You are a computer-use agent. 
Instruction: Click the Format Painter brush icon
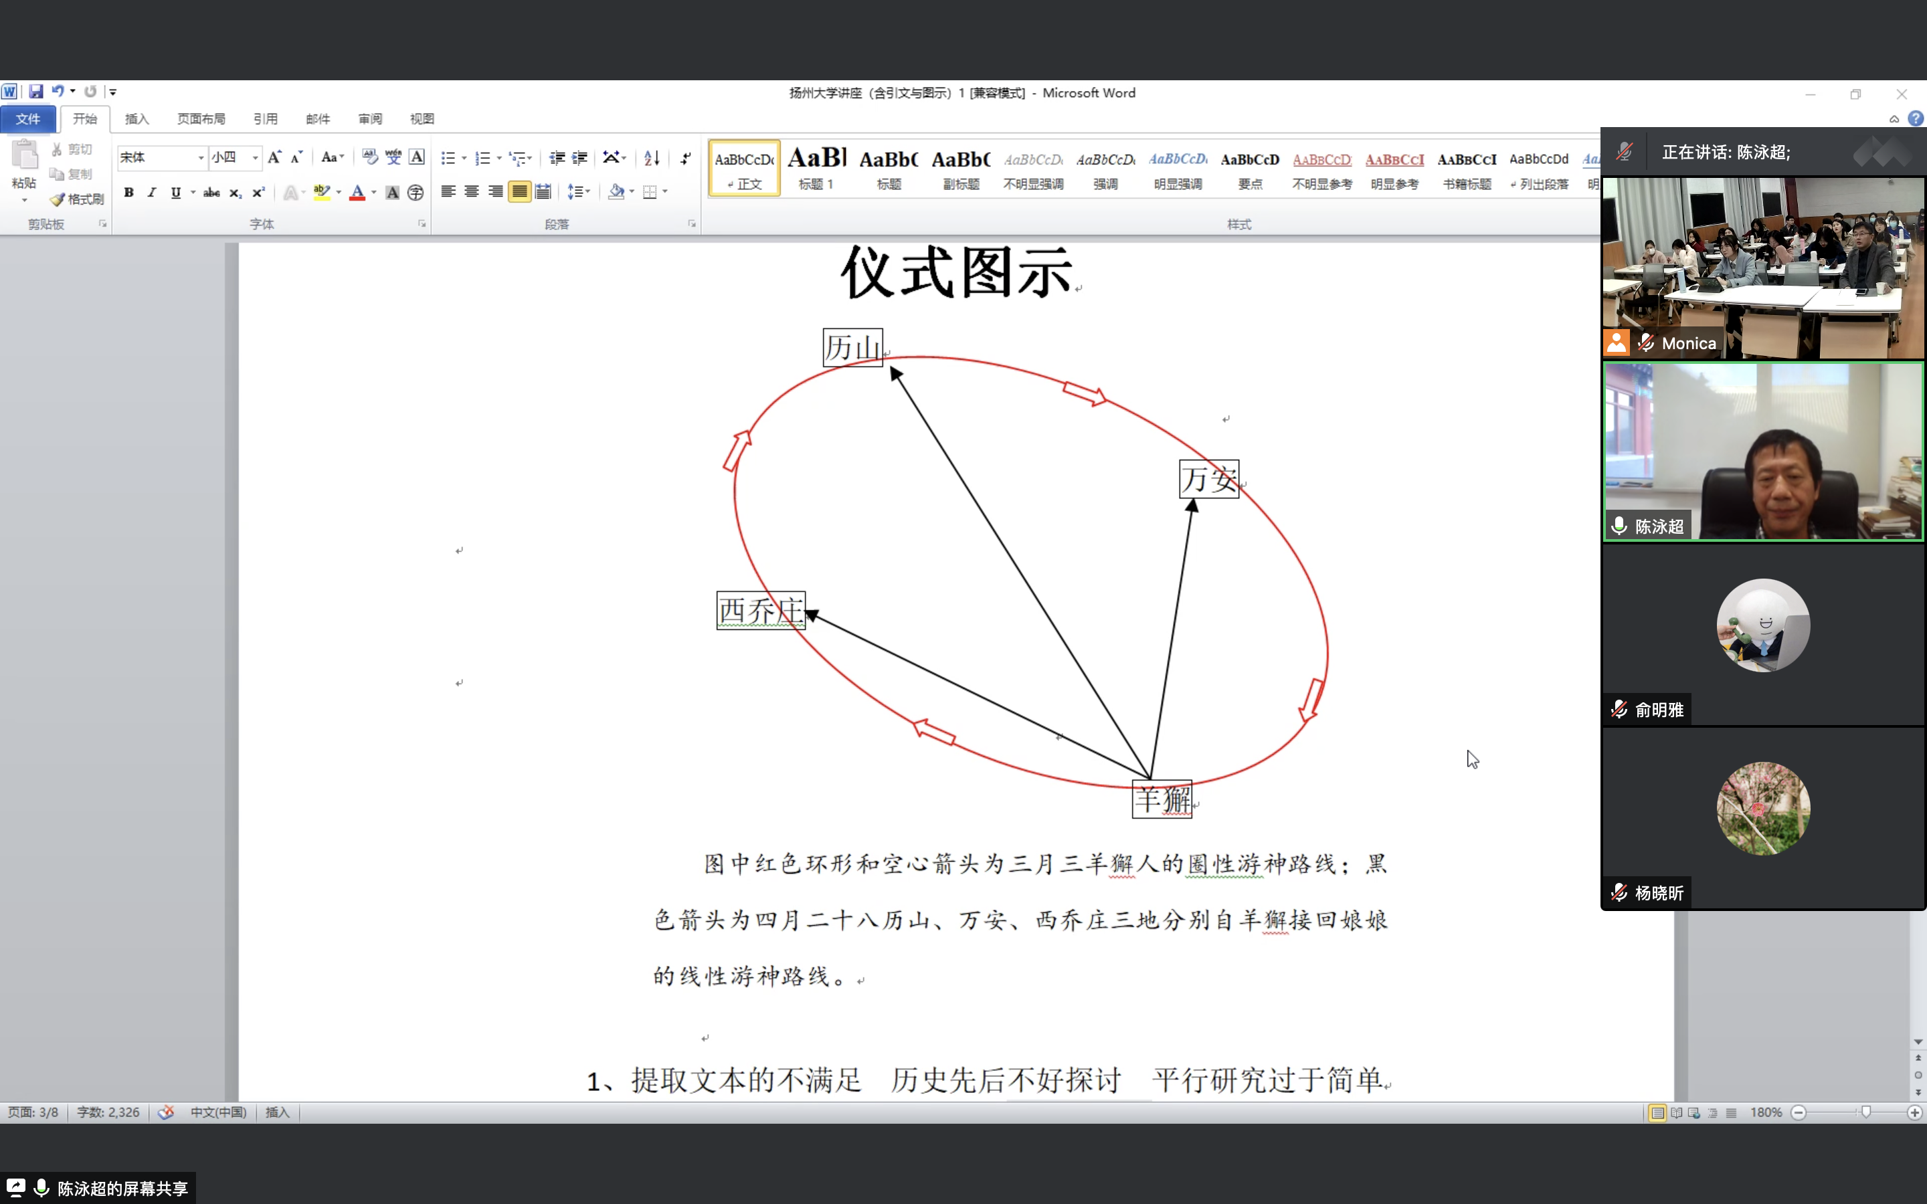click(x=58, y=199)
